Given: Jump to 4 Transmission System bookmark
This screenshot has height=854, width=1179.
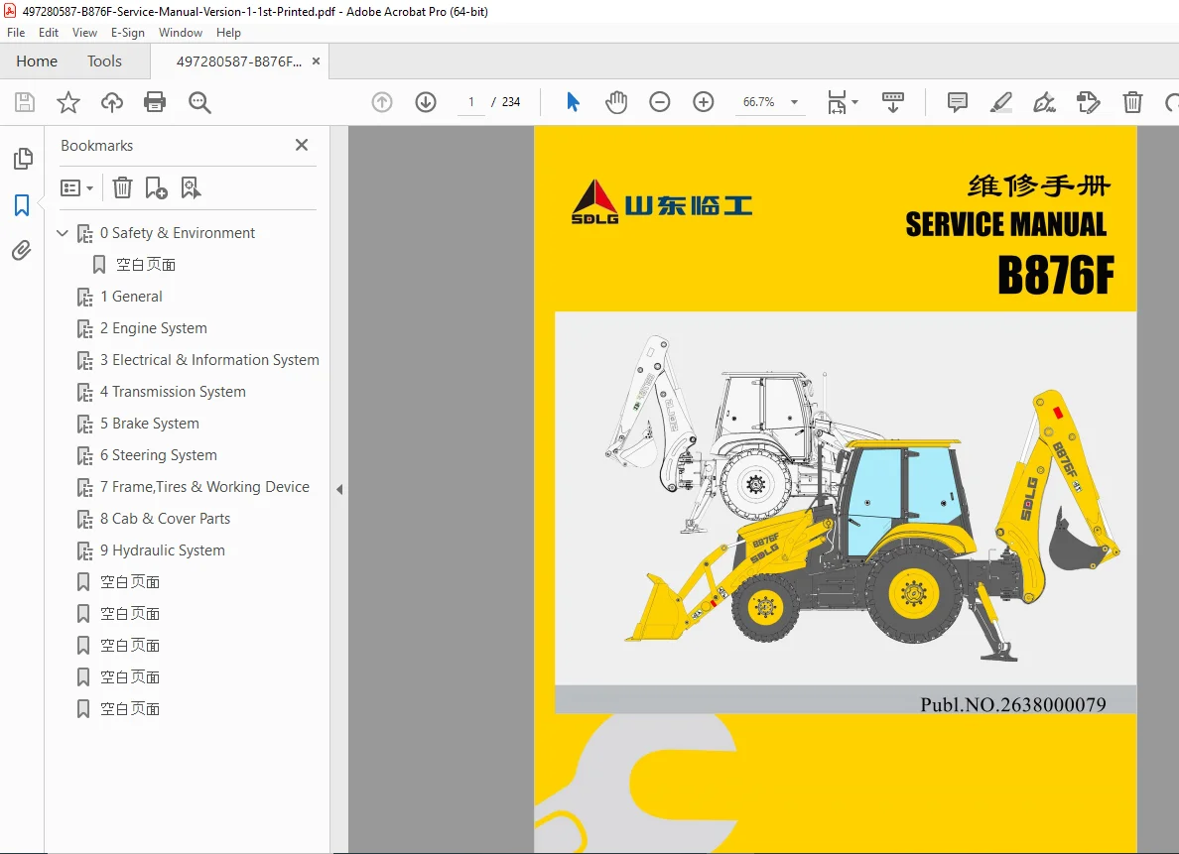Looking at the screenshot, I should [173, 392].
